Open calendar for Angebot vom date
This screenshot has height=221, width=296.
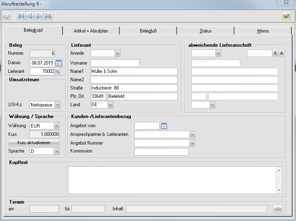pos(164,126)
